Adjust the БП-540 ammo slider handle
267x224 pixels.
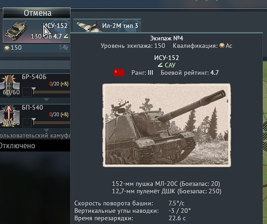pos(34,121)
